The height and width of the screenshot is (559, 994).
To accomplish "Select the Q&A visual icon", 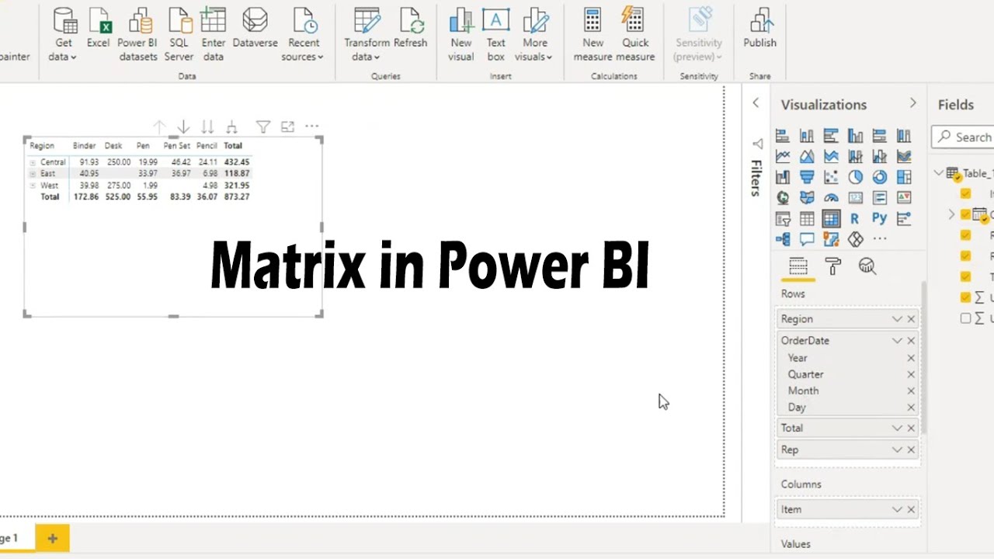I will [807, 240].
